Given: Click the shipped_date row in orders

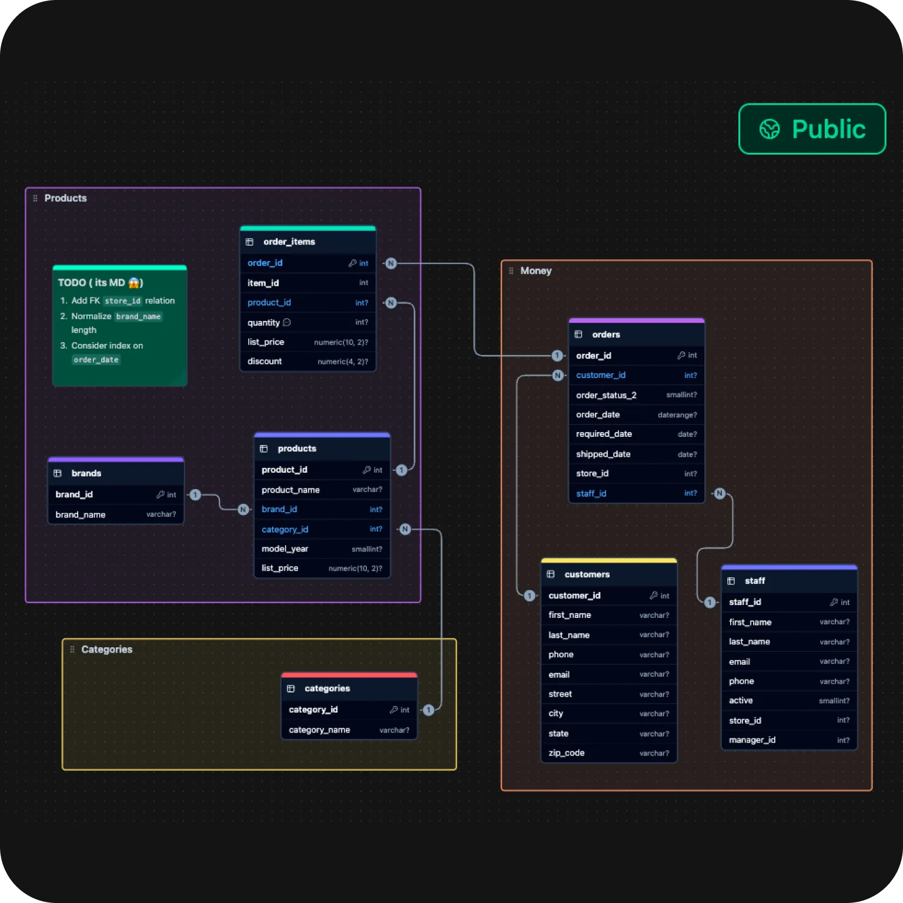Looking at the screenshot, I should 637,454.
